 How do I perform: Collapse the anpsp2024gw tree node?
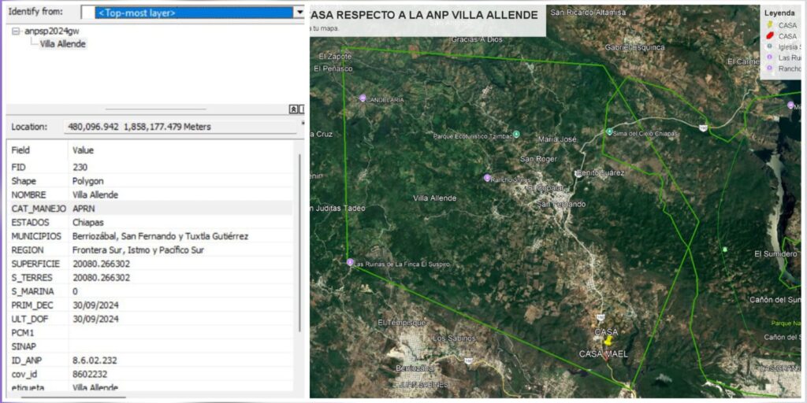17,31
